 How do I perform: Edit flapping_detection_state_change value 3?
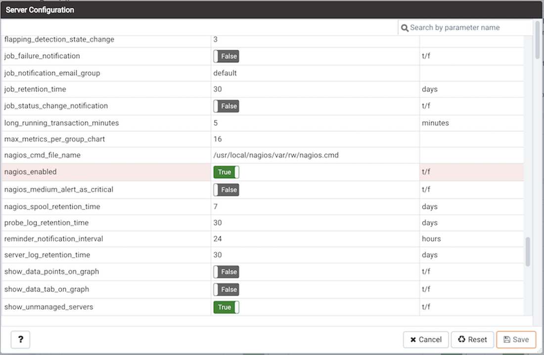(315, 40)
